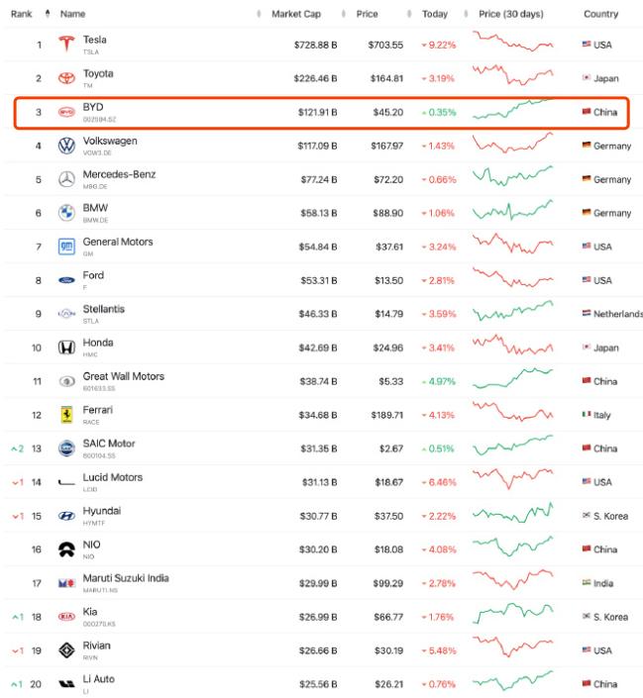
Task: Click the Mercedes-Benz star logo
Action: [x=66, y=179]
